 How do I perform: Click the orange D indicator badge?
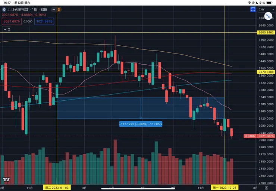click(x=59, y=9)
